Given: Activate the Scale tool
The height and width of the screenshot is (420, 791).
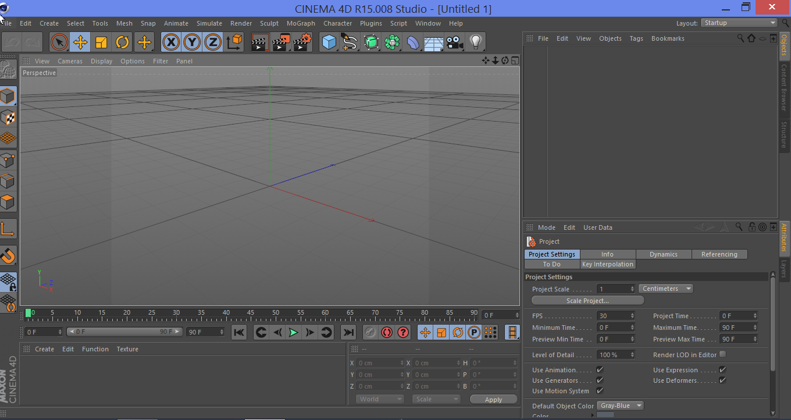Looking at the screenshot, I should (x=101, y=42).
